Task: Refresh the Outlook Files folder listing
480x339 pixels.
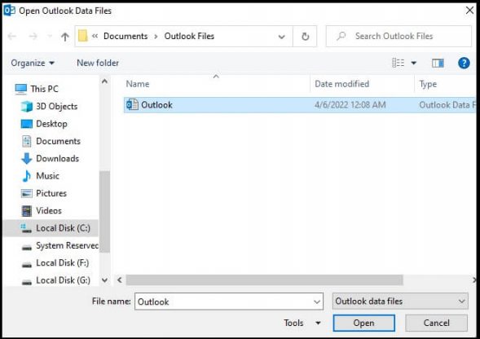Action: (305, 37)
